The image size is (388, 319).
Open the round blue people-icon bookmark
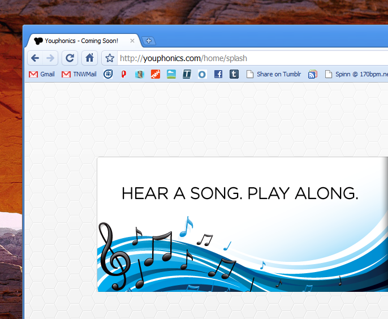108,74
